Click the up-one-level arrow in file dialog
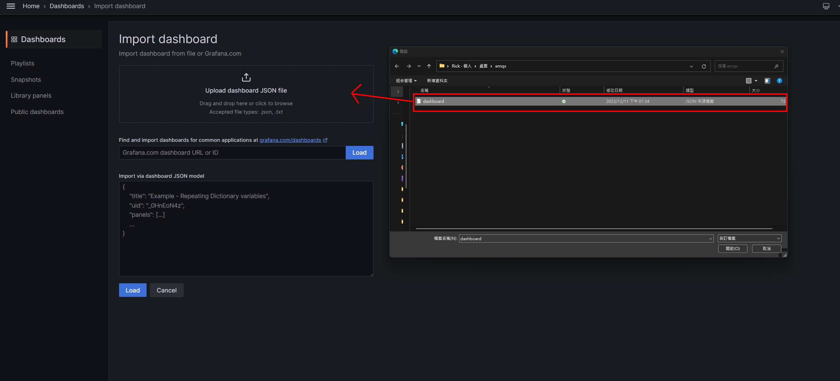This screenshot has height=381, width=840. tap(429, 66)
